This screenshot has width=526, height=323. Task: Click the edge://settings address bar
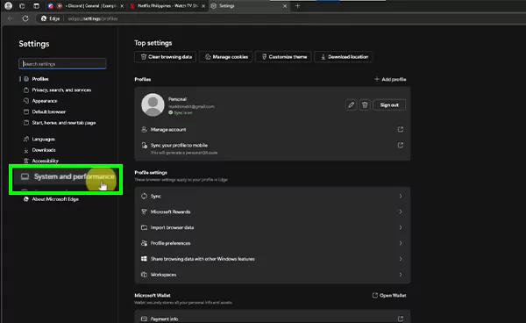pos(93,18)
